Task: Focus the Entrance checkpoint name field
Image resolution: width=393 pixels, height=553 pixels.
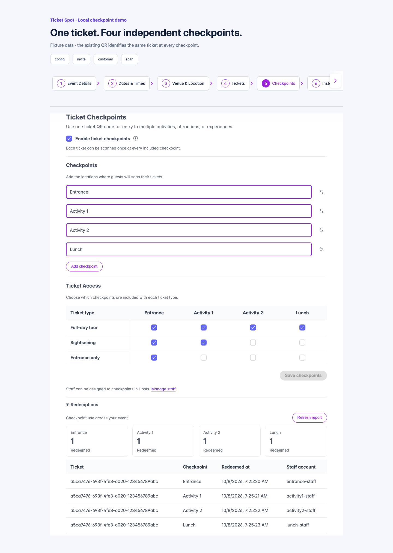Action: pos(189,192)
